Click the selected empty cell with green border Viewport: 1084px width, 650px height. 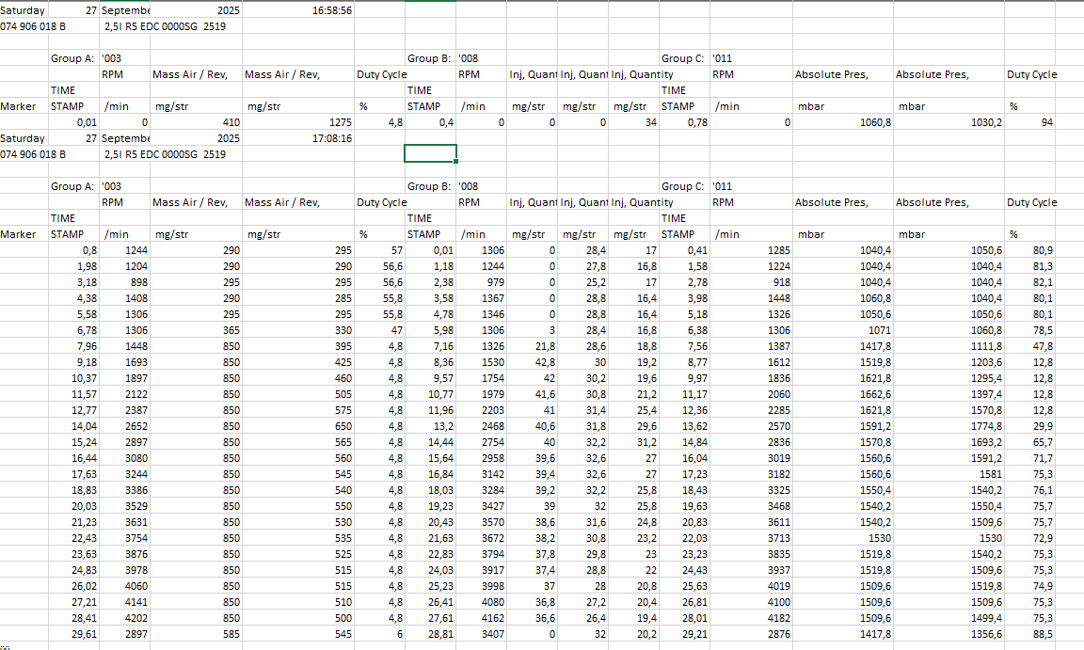[430, 153]
